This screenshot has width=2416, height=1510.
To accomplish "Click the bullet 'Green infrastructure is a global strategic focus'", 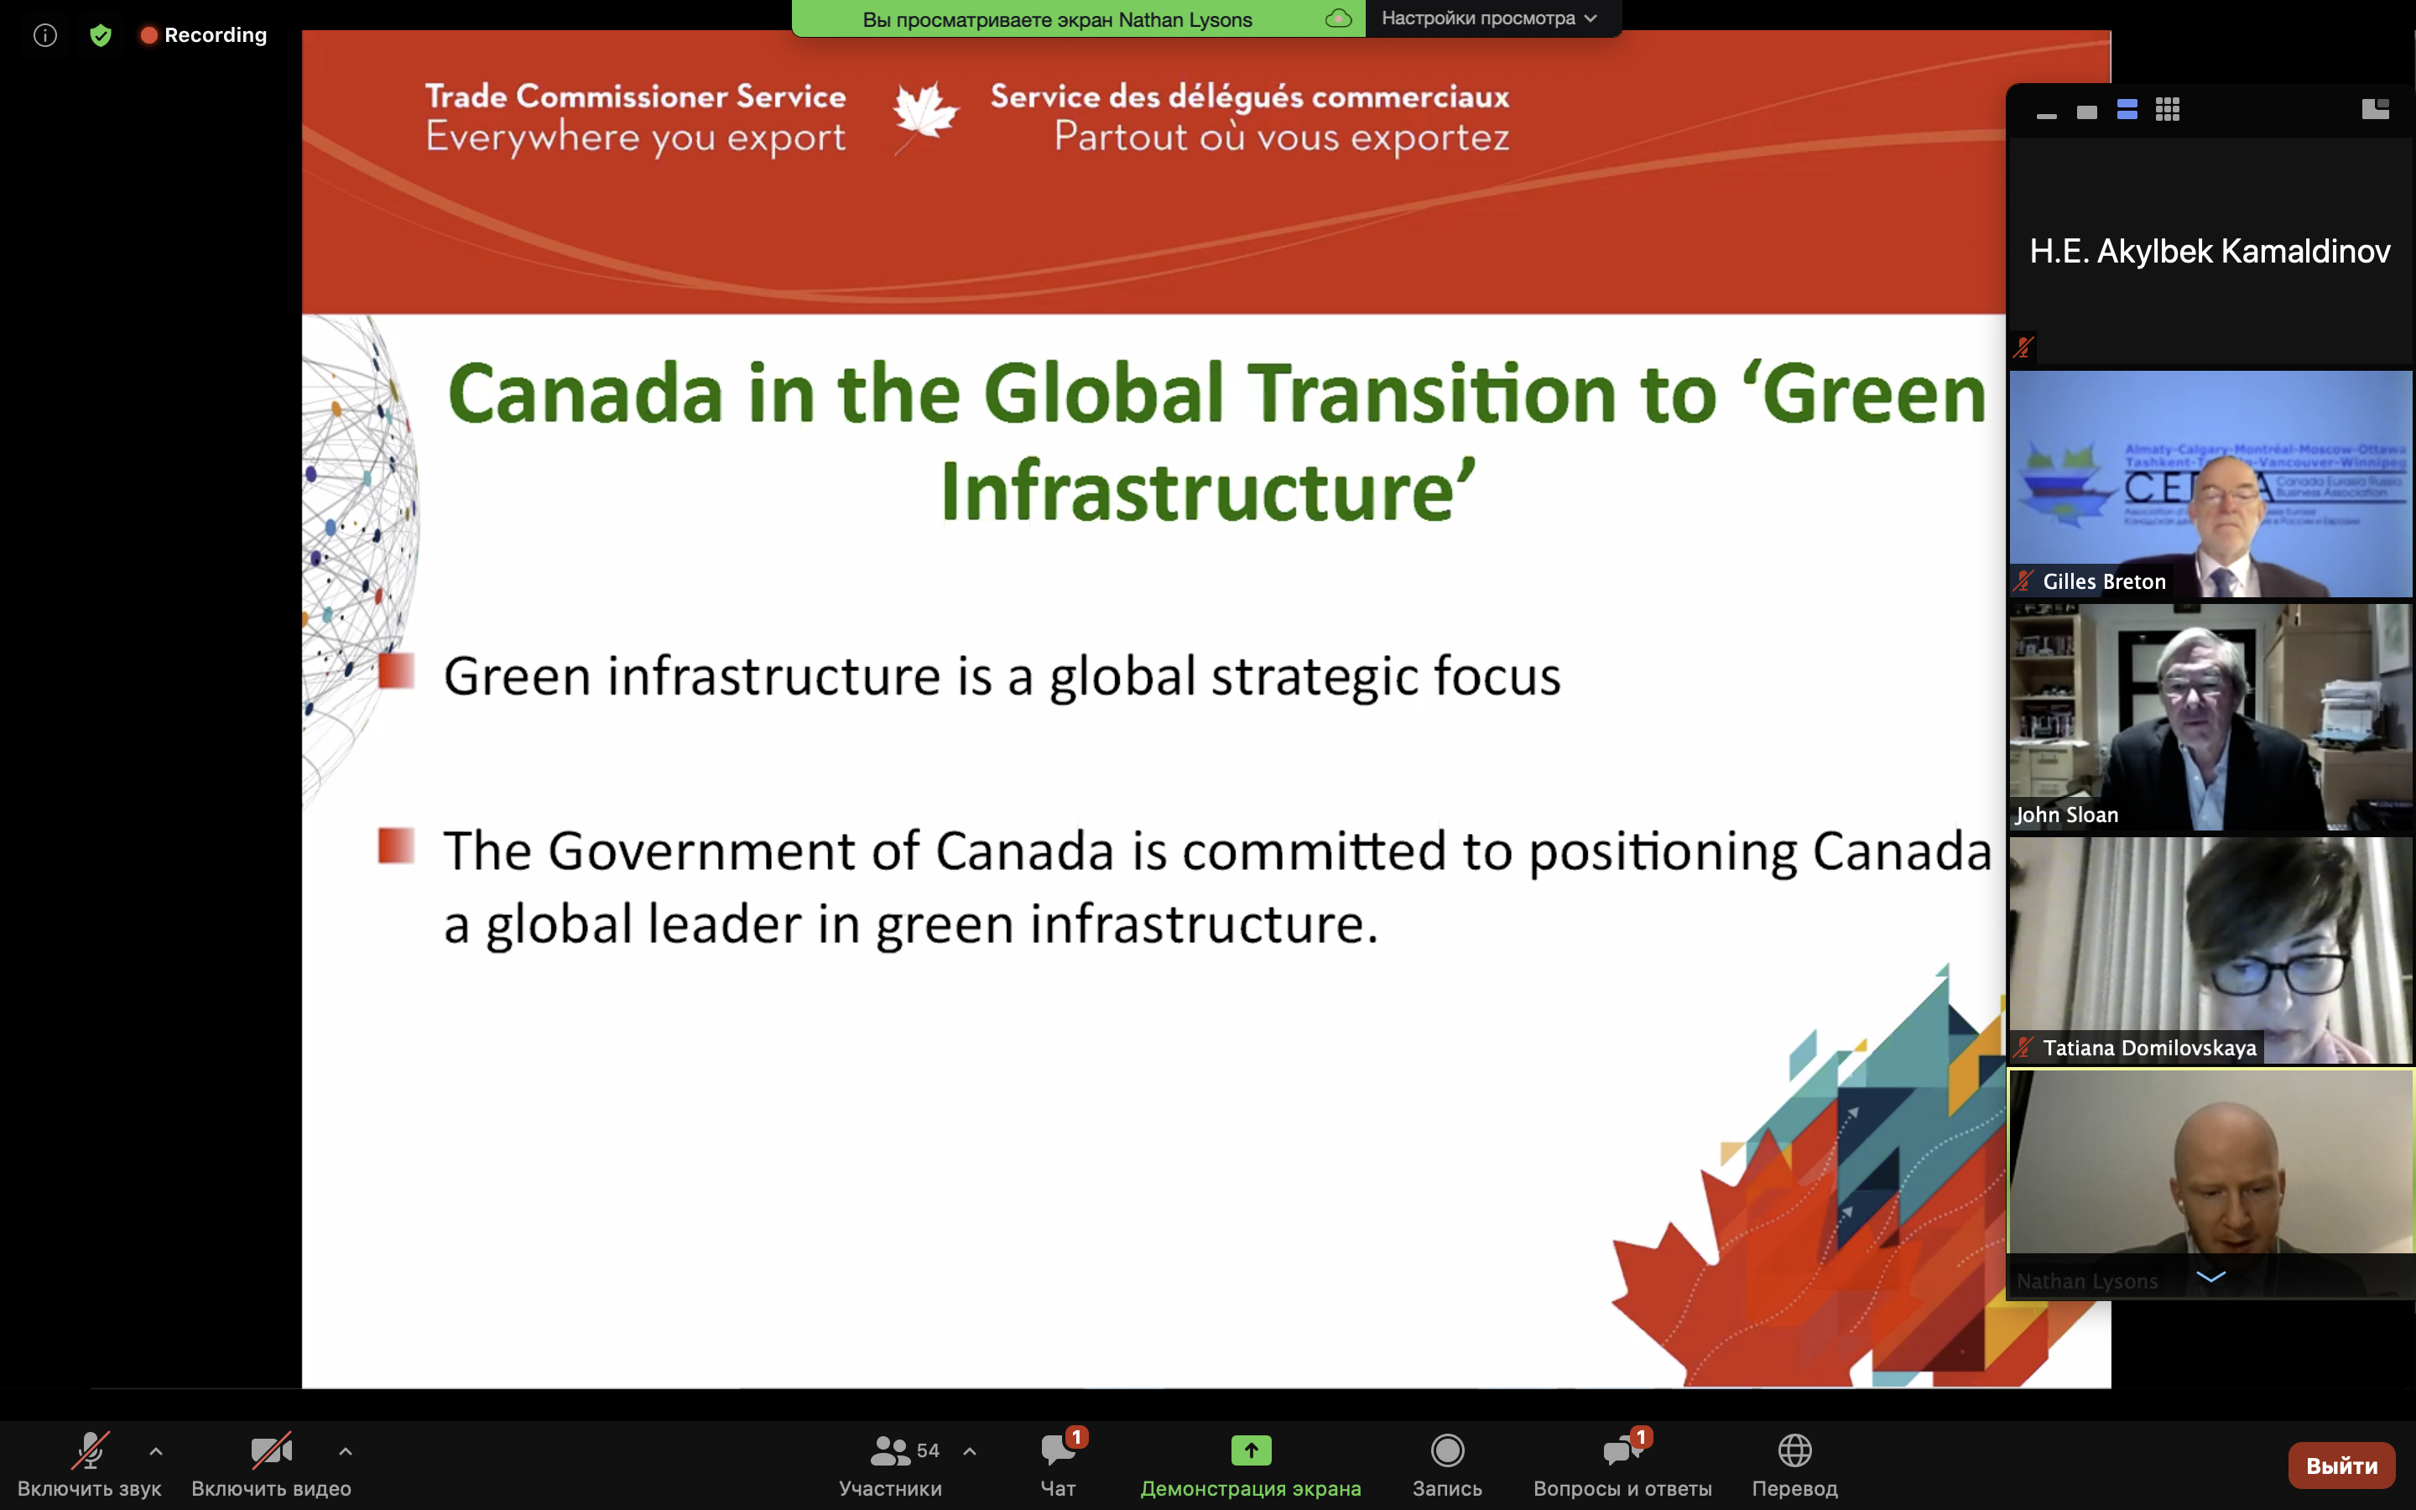I will [1002, 676].
